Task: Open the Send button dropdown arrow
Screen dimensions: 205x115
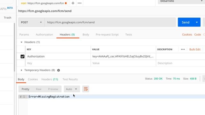Action: [197, 22]
